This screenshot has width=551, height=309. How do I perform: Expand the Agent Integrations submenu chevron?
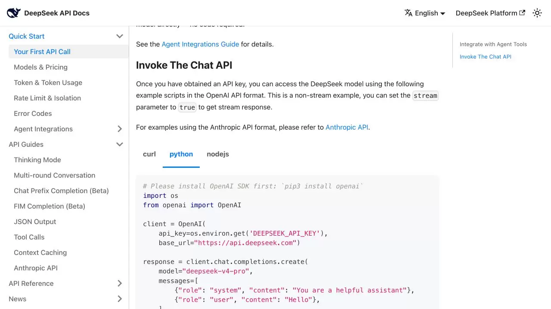pos(120,129)
